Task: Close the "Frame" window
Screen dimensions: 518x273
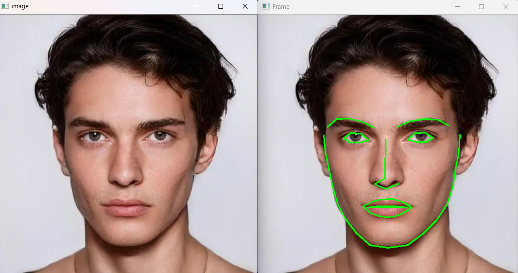Action: click(506, 7)
